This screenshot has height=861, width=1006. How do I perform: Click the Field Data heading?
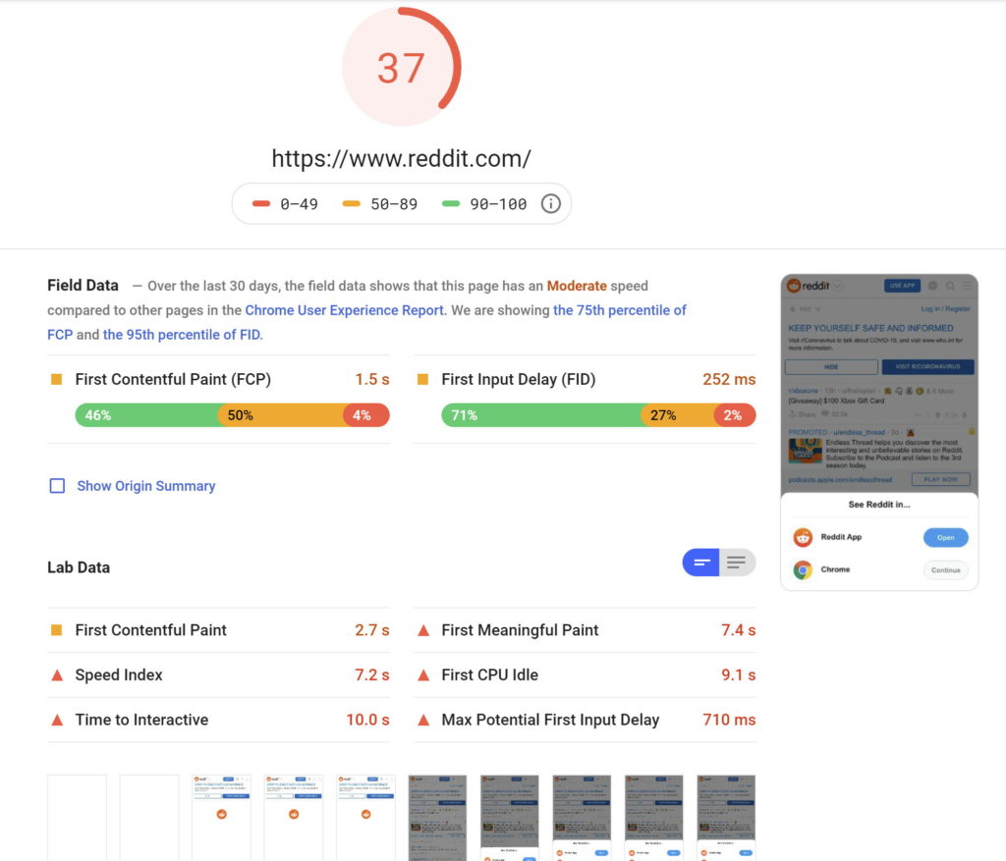83,286
